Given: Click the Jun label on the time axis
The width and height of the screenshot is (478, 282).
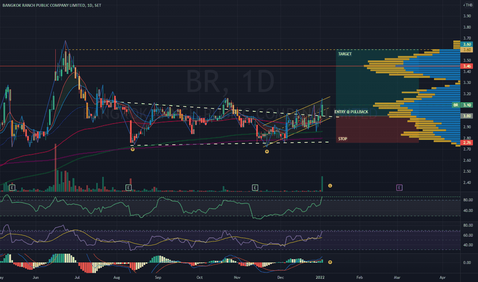Looking at the screenshot, I should coord(36,277).
